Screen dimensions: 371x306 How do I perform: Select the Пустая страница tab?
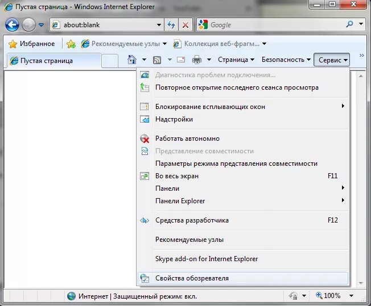54,61
